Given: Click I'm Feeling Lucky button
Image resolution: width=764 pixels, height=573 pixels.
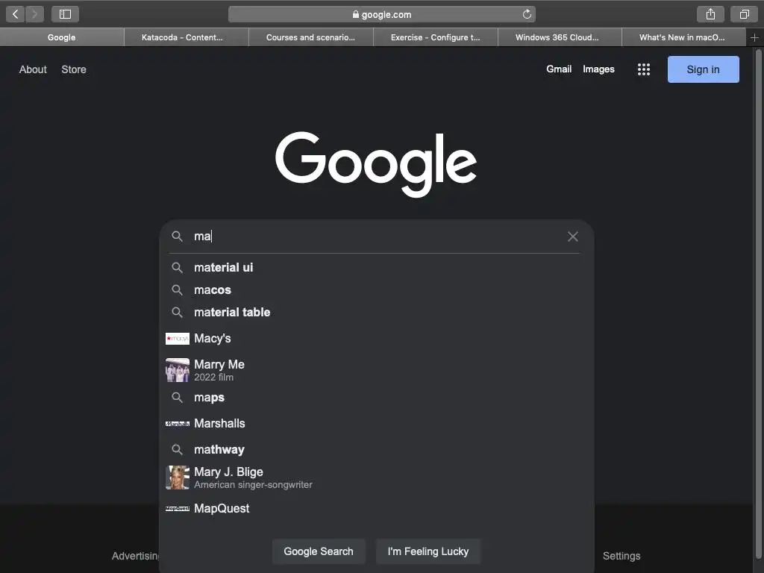Looking at the screenshot, I should pos(428,551).
